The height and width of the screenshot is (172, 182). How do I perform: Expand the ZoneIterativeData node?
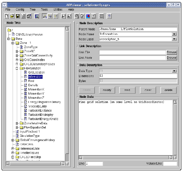click(17, 123)
